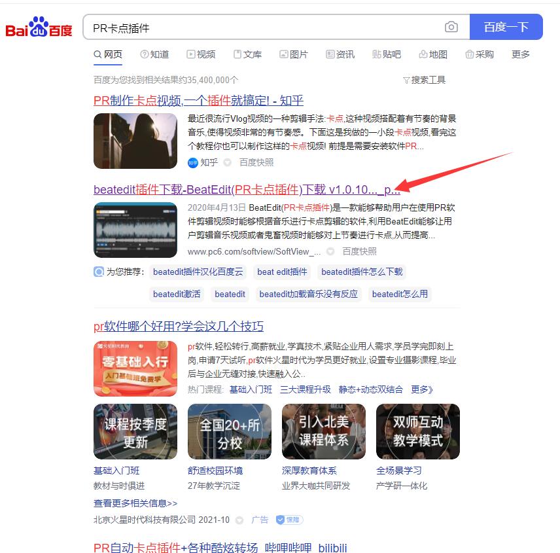Open 百度快照 for the Zhihu result
Image resolution: width=560 pixels, height=553 pixels.
(256, 162)
